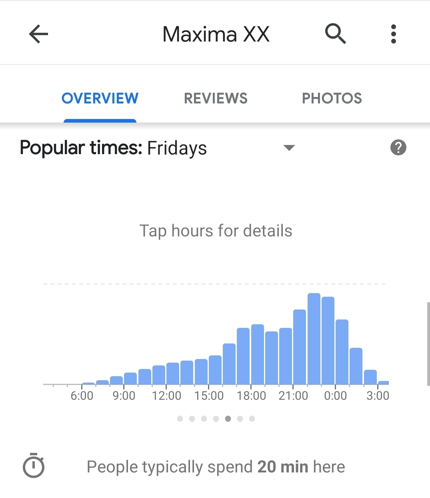Select the first day pagination dot
This screenshot has height=498, width=430.
coord(180,419)
